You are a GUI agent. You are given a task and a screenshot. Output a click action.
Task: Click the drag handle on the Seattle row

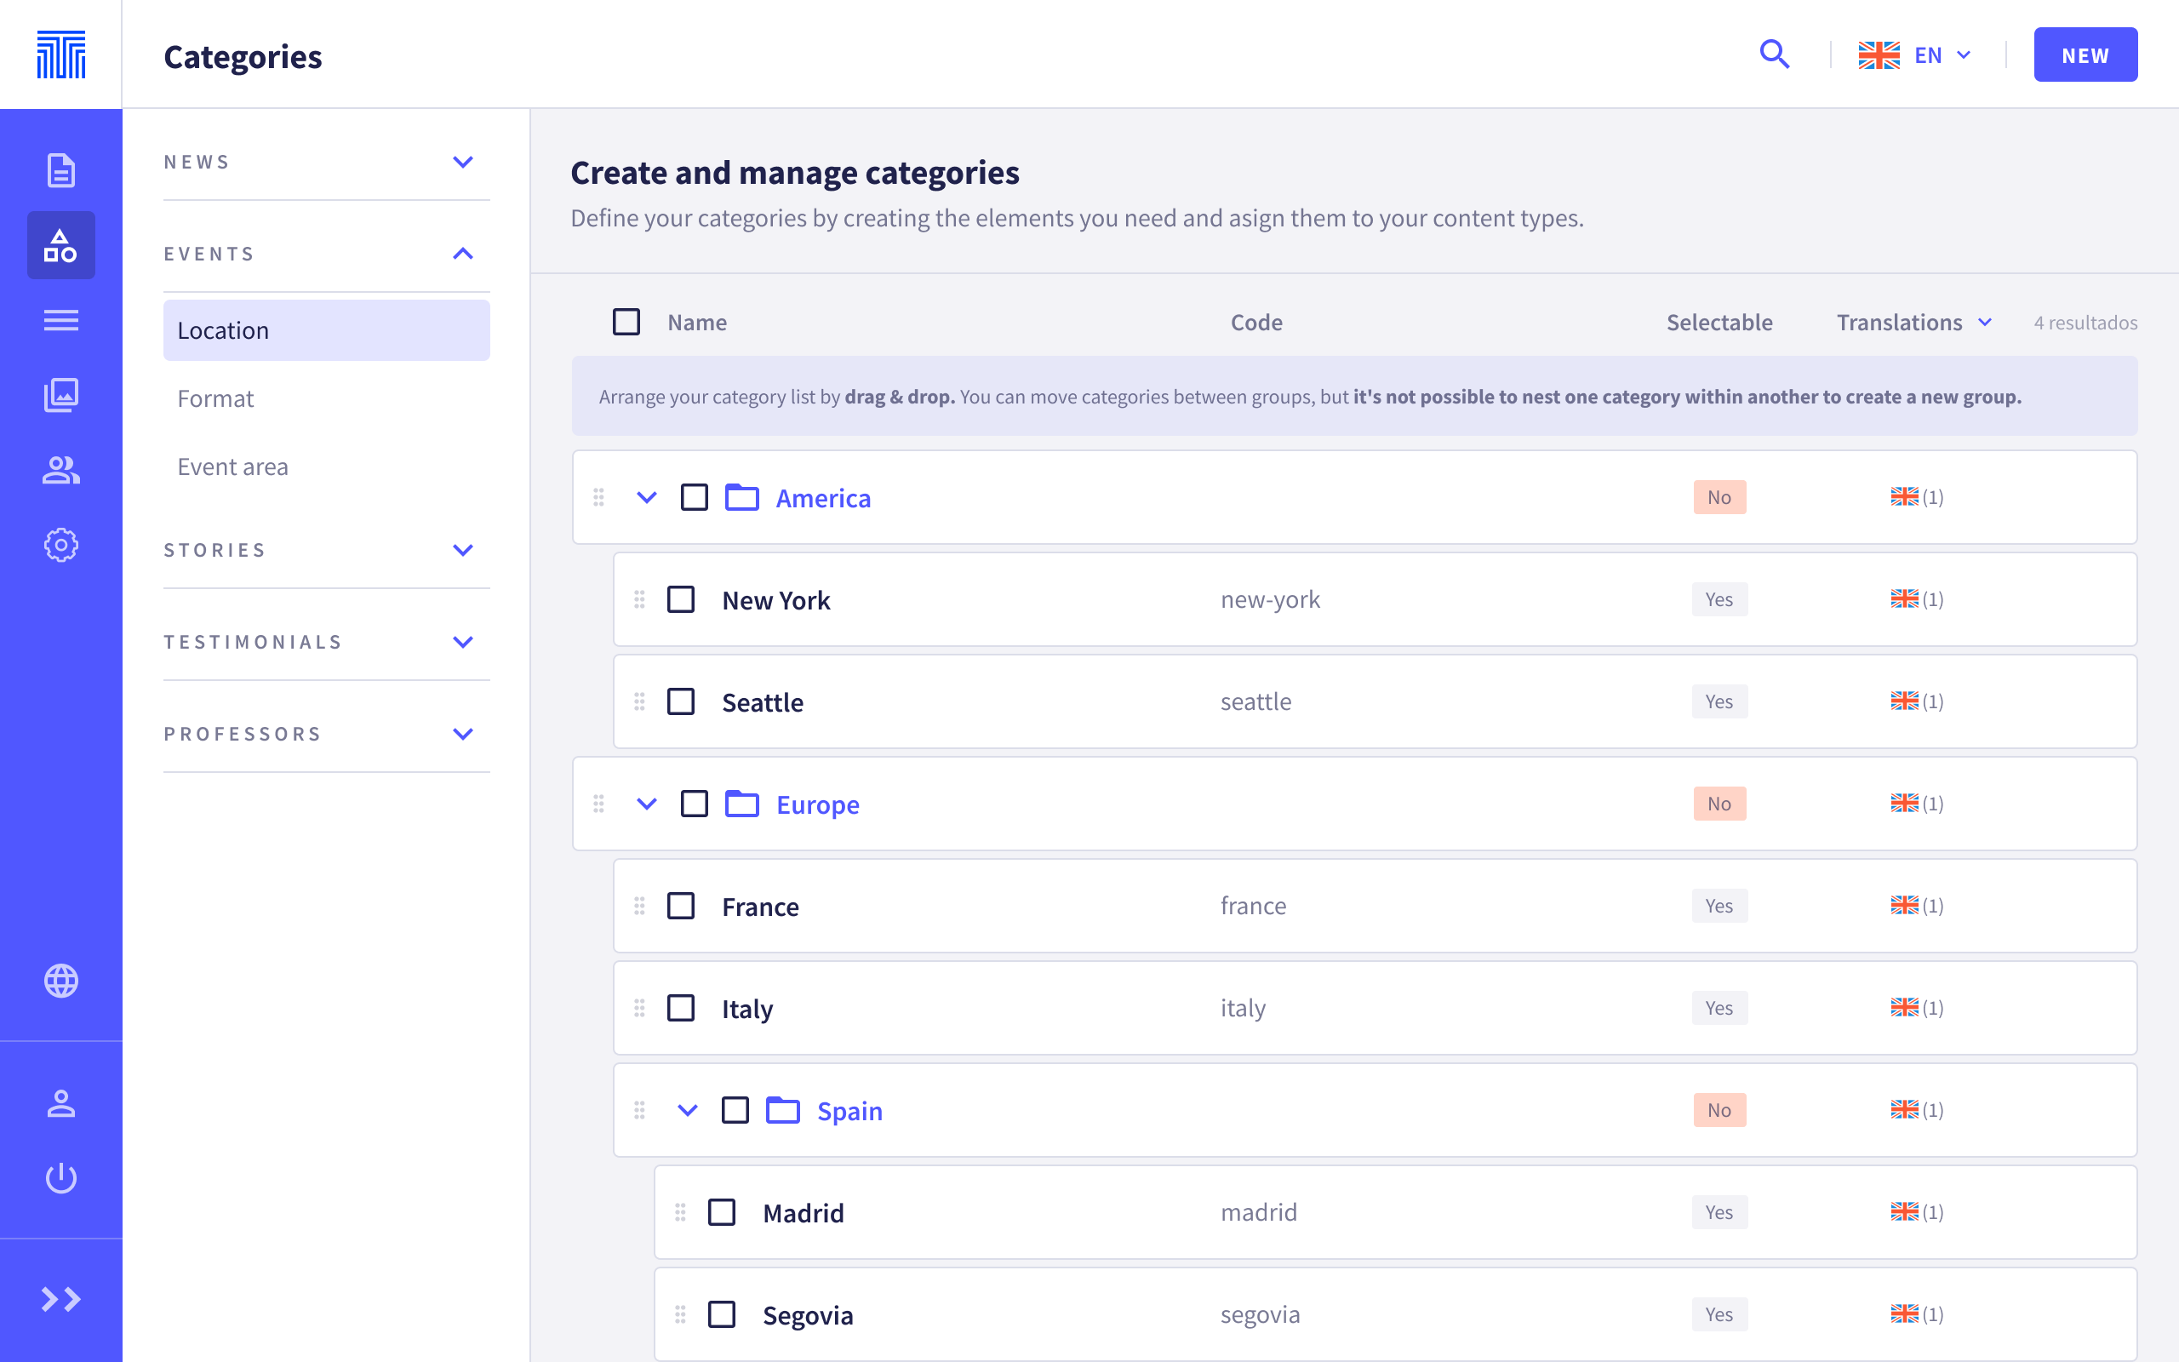639,701
